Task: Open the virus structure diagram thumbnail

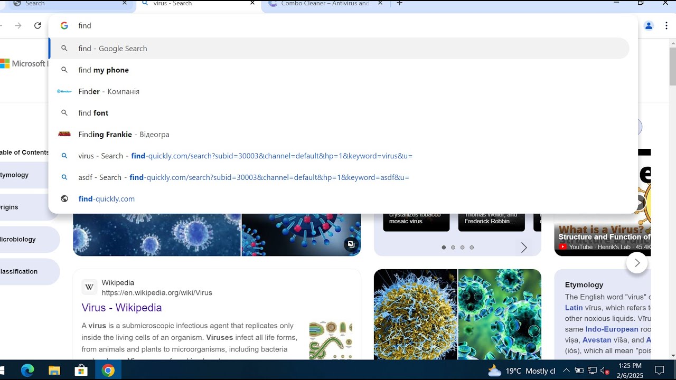Action: (x=331, y=340)
